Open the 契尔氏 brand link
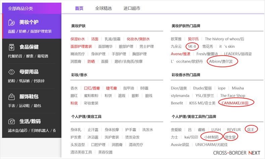This screenshot has width=265, height=159. click(x=193, y=39)
